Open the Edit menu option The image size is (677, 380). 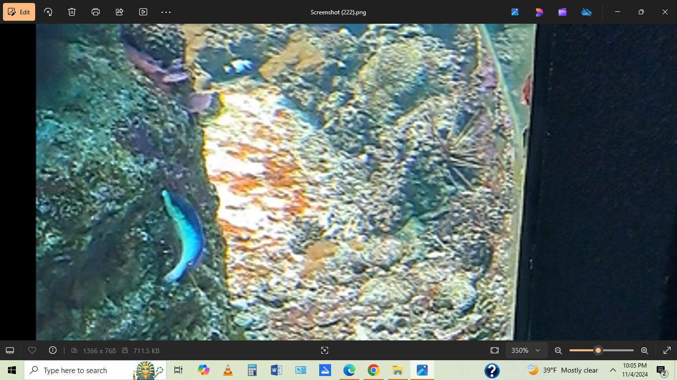click(x=19, y=12)
